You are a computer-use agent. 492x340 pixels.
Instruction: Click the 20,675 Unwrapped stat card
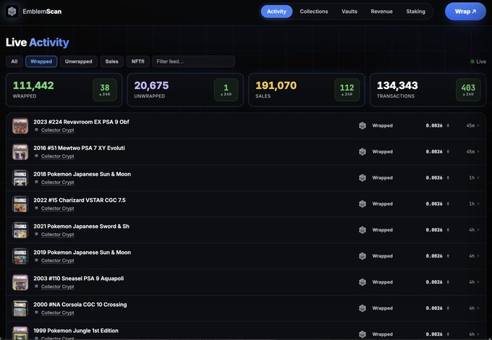(185, 90)
